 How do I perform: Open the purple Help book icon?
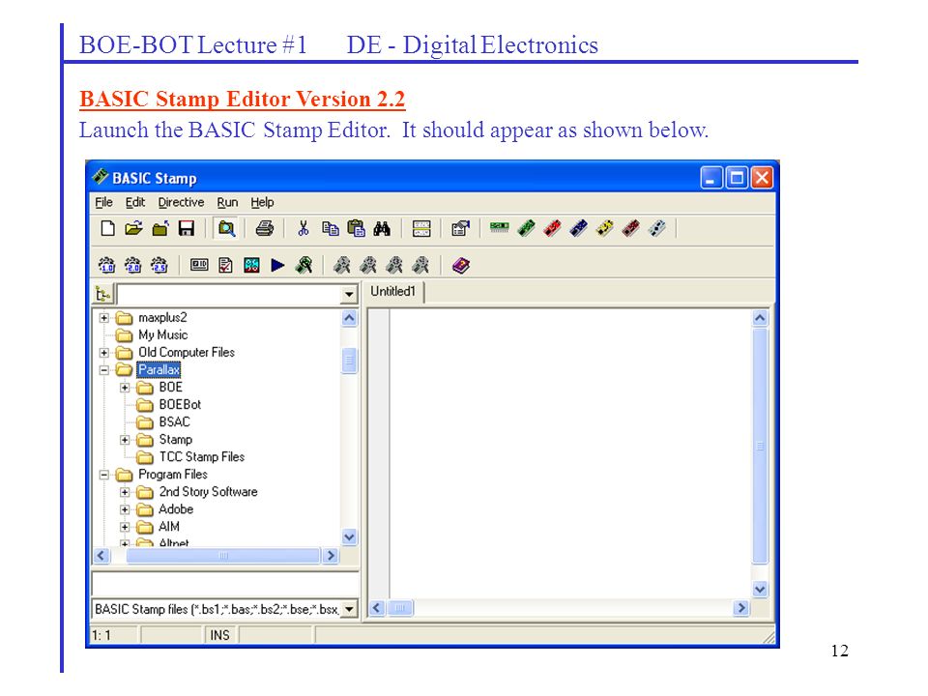point(460,265)
